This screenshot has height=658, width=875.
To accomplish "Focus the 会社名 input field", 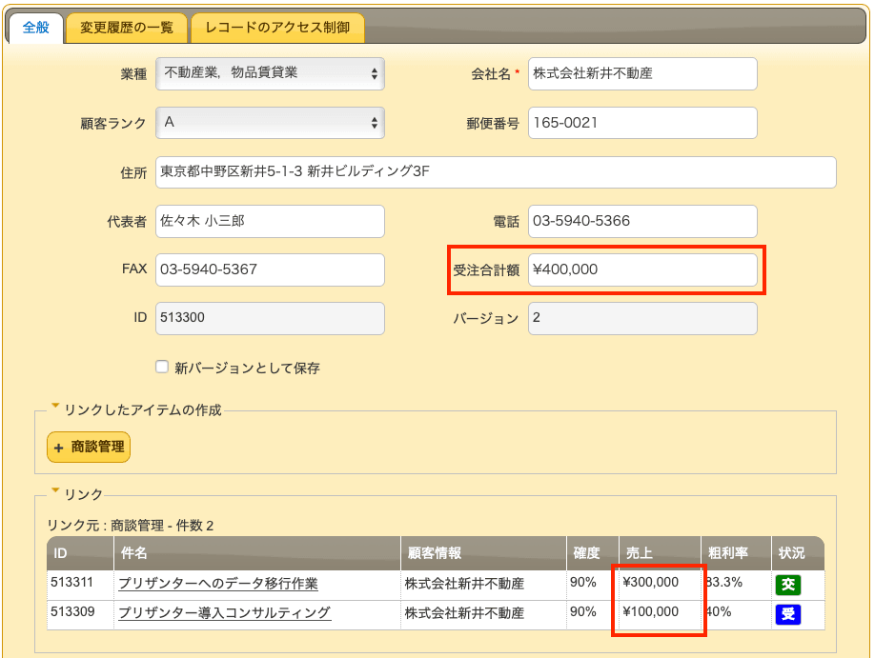I will [x=642, y=73].
